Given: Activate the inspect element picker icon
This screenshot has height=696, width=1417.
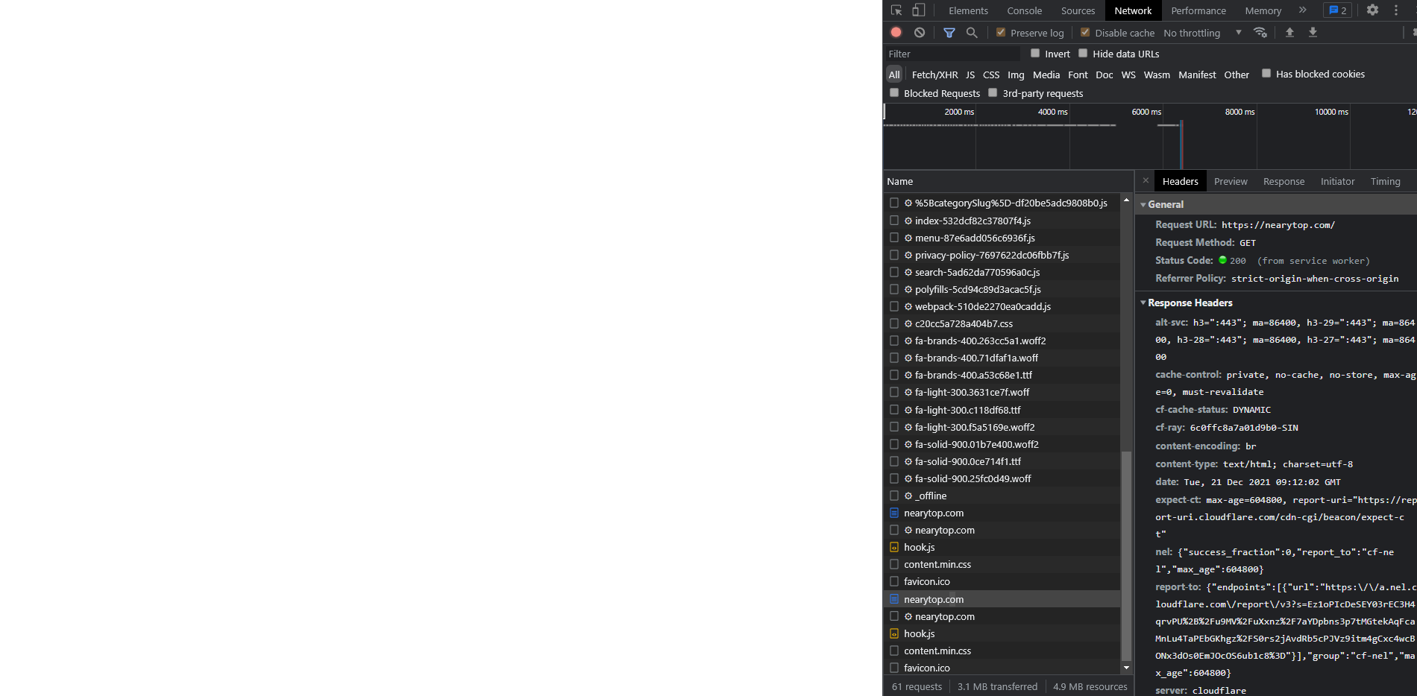Looking at the screenshot, I should tap(896, 10).
